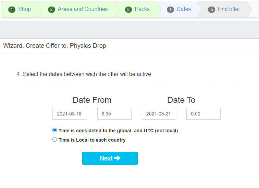Select global UTC time radio option
The image size is (259, 188).
(x=55, y=130)
